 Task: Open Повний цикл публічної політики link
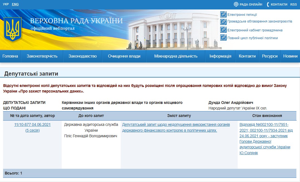tap(252, 38)
